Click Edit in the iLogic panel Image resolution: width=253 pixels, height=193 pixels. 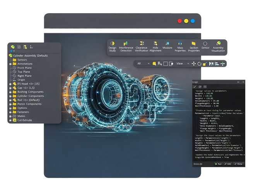click(x=228, y=164)
